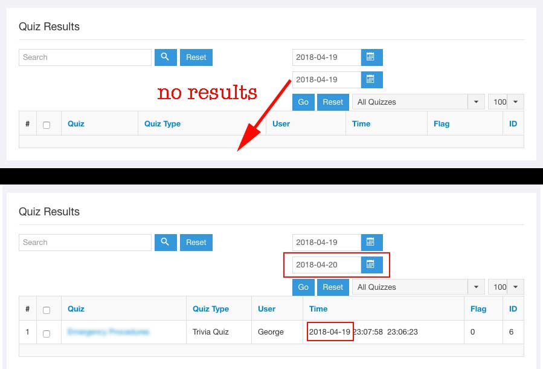
Task: Open calendar picker beside 2018-04-20 date
Action: click(x=371, y=264)
